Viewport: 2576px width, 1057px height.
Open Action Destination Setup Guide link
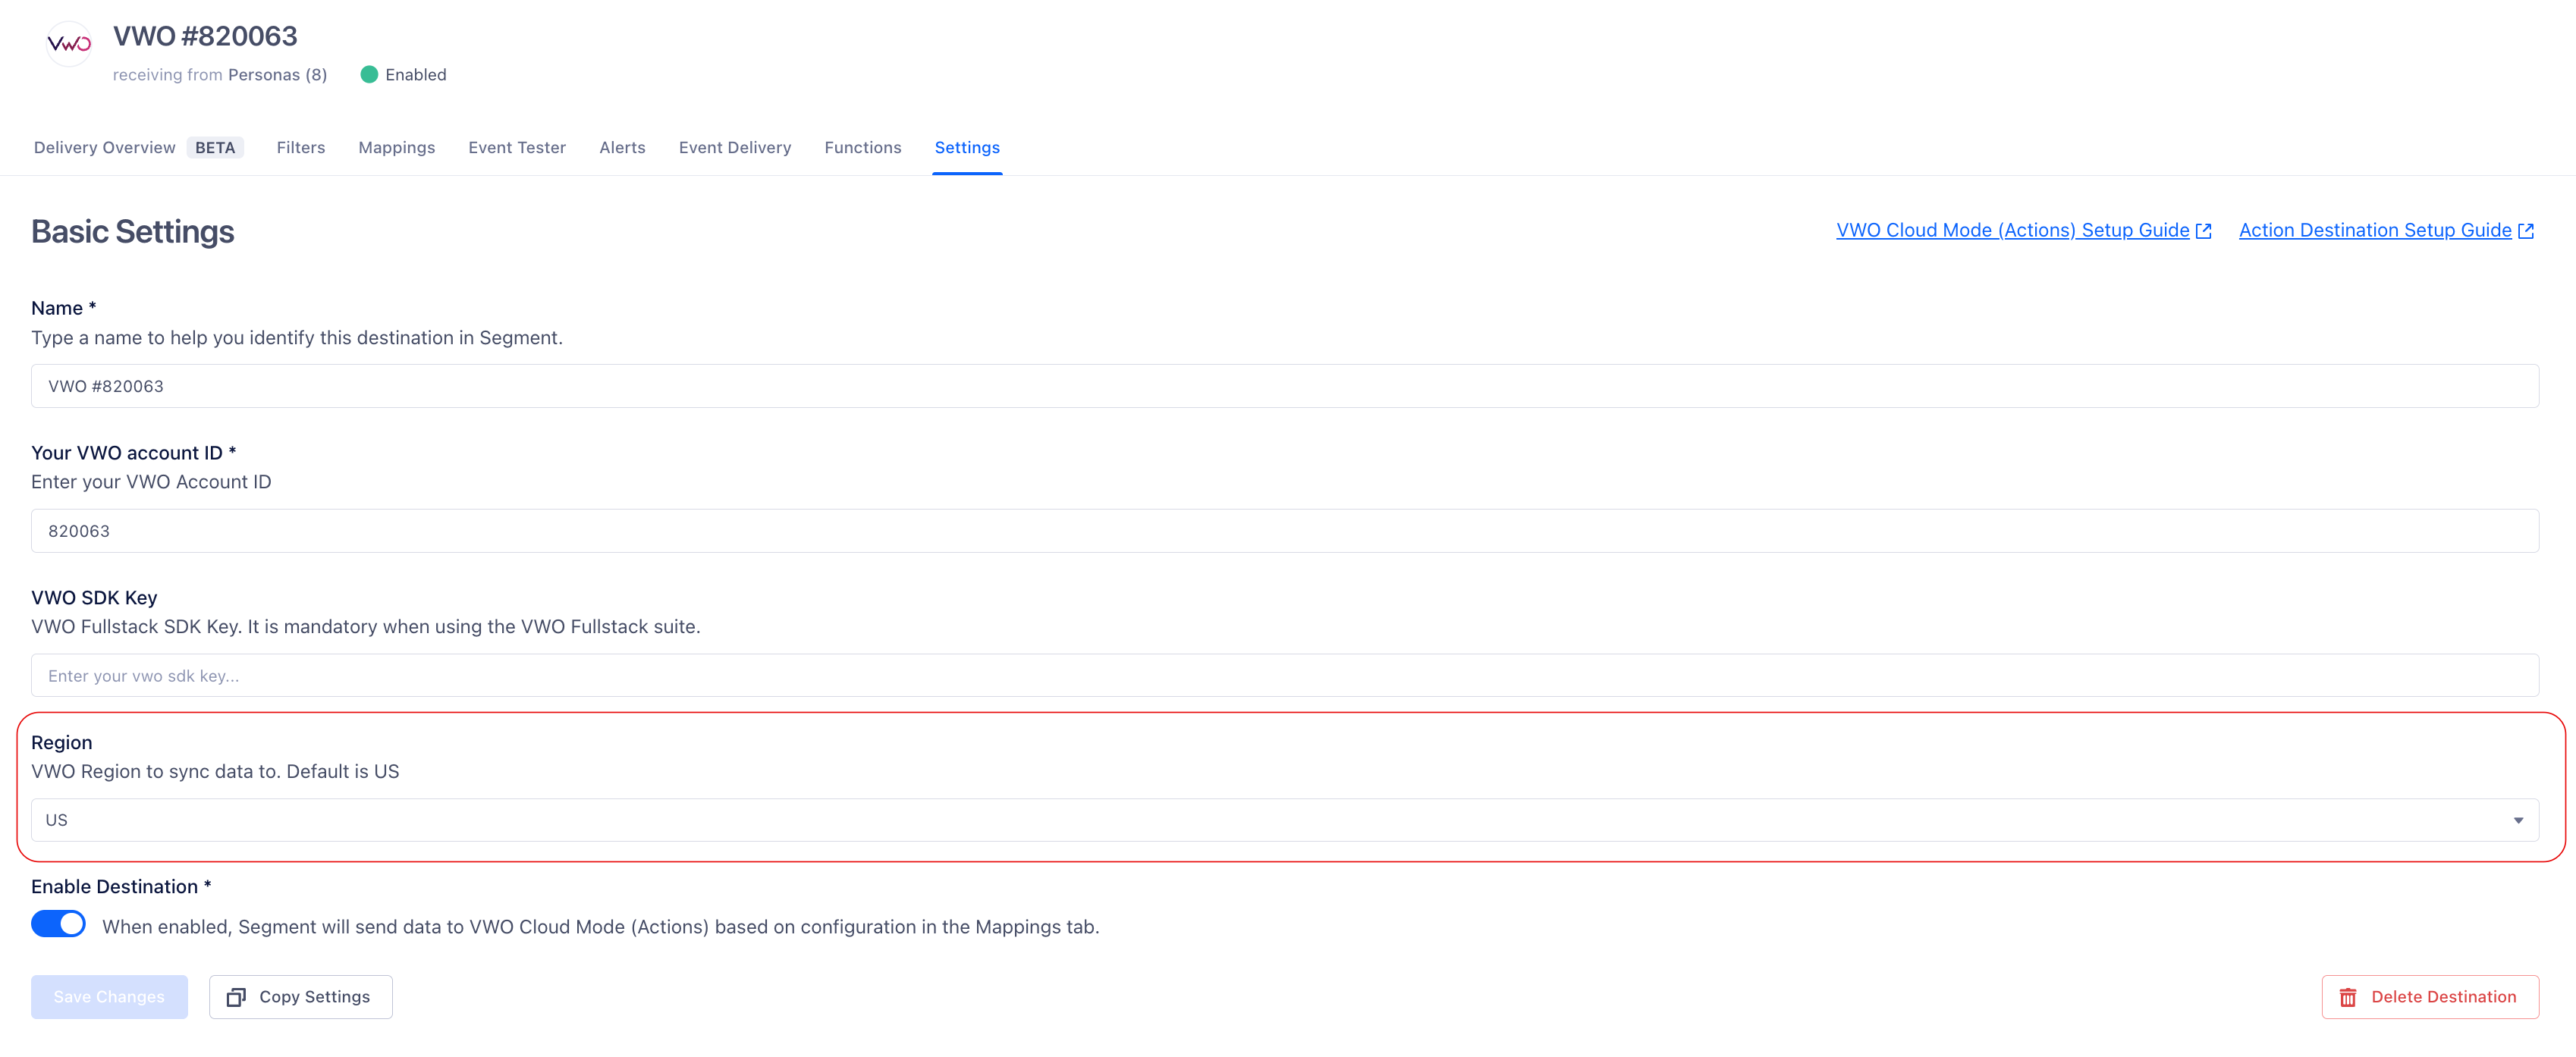click(x=2375, y=231)
